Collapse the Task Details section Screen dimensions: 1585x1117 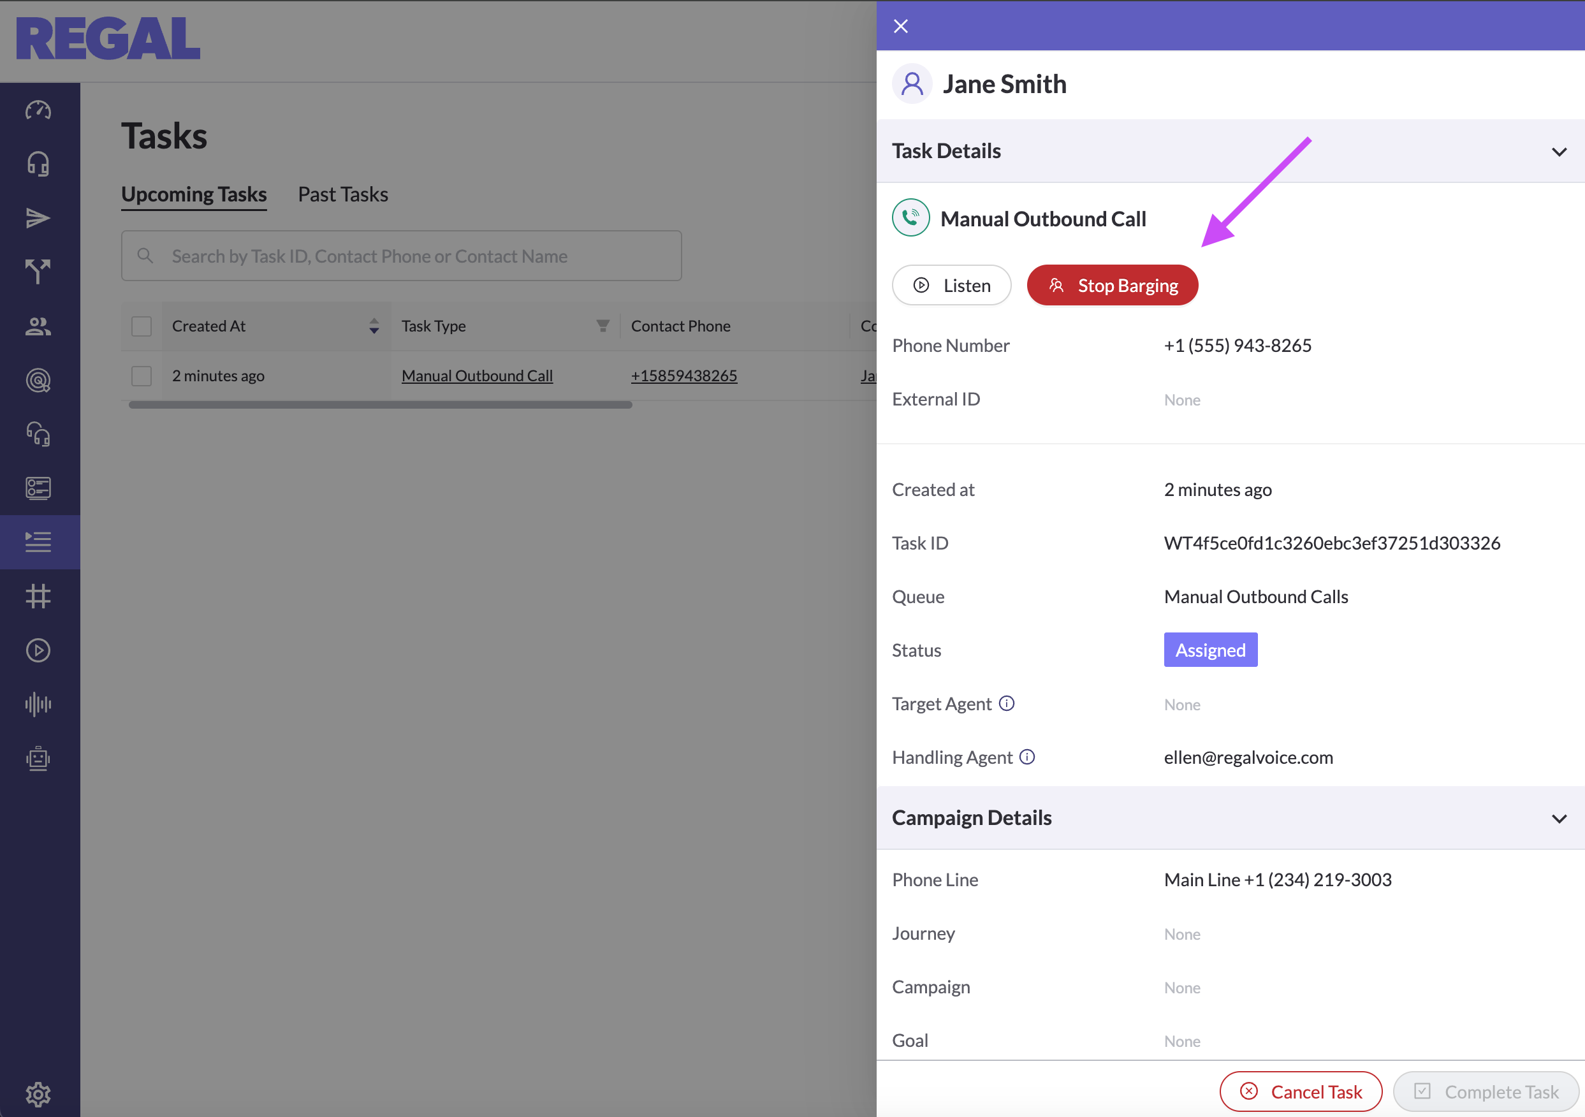(x=1559, y=151)
